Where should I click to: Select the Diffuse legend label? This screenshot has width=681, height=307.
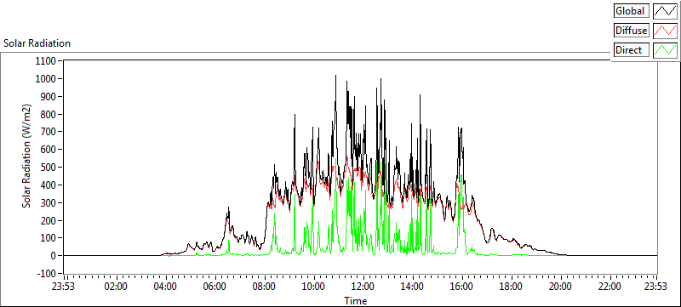click(x=632, y=31)
